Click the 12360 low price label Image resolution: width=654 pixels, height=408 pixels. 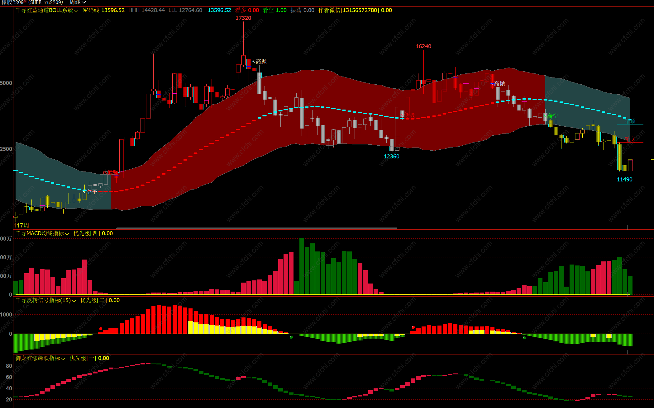click(x=391, y=157)
